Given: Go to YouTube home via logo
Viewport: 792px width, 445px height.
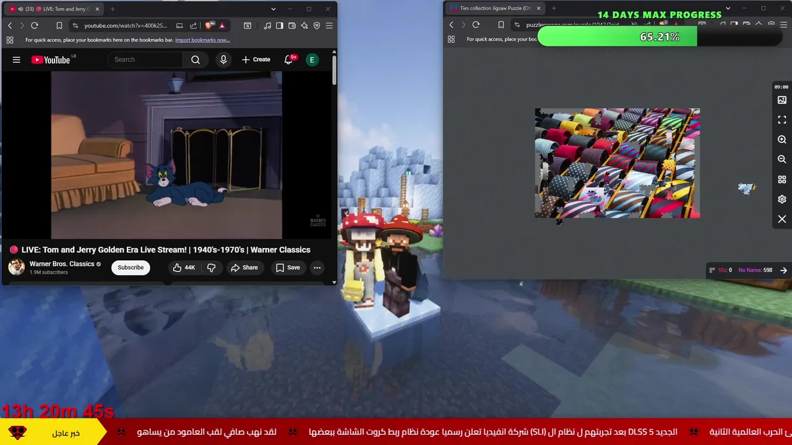Looking at the screenshot, I should tap(51, 59).
